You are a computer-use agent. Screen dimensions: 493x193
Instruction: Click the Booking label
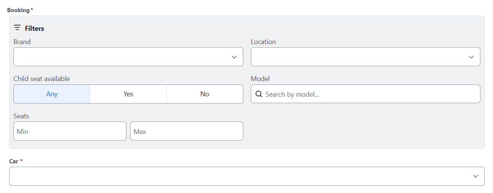click(18, 10)
